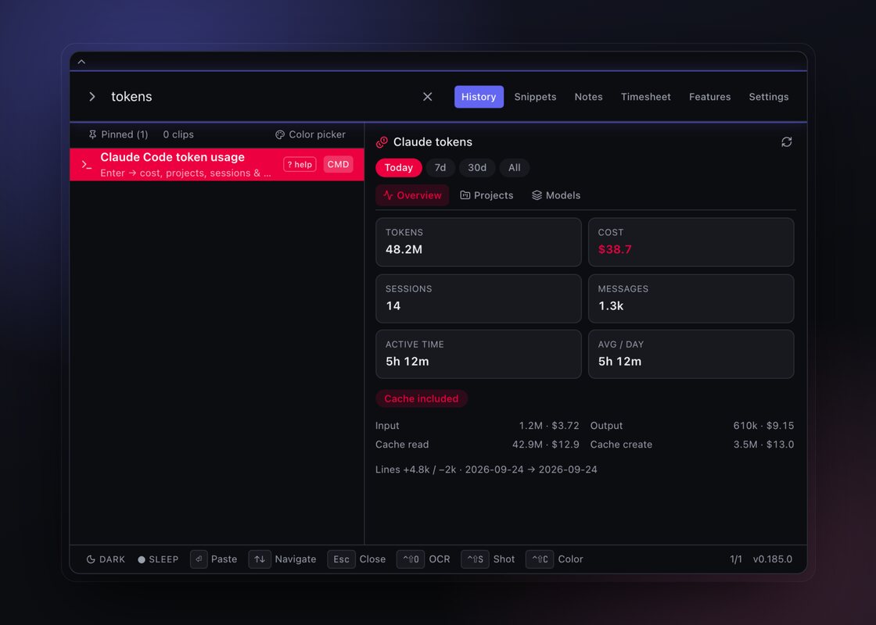The height and width of the screenshot is (625, 876).
Task: Click the Messages 1.3k card
Action: point(691,298)
